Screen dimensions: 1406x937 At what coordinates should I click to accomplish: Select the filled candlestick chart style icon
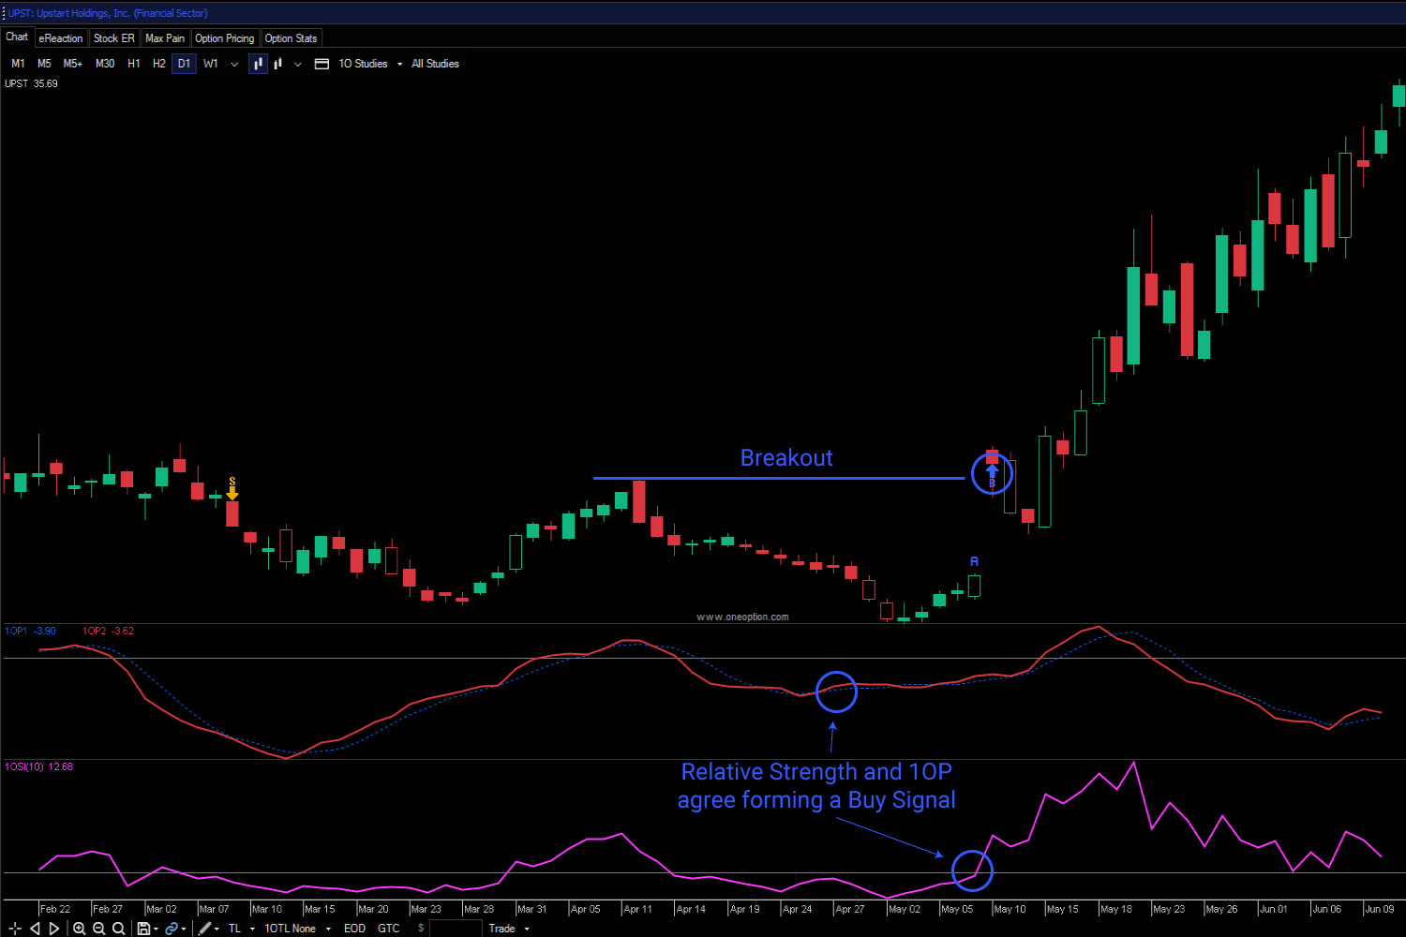258,63
